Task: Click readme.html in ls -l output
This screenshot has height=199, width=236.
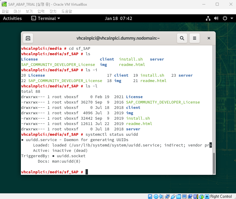Action: coord(139,124)
